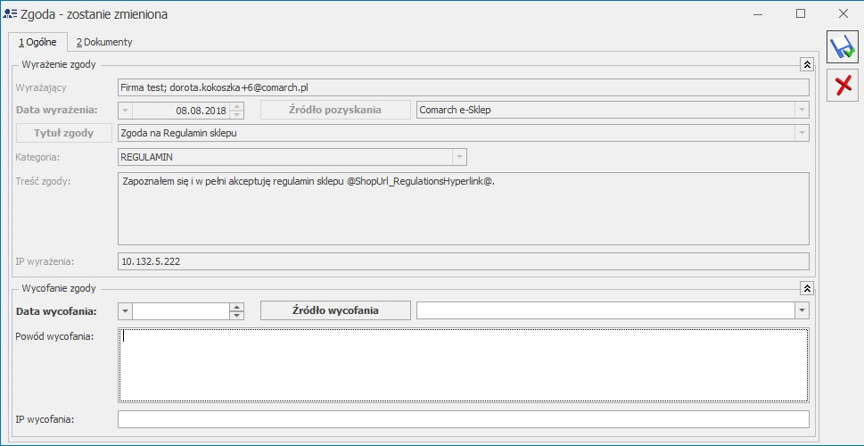Expand the Zgoda na Regulamin sklepu dropdown
Image resolution: width=864 pixels, height=446 pixels.
click(802, 134)
